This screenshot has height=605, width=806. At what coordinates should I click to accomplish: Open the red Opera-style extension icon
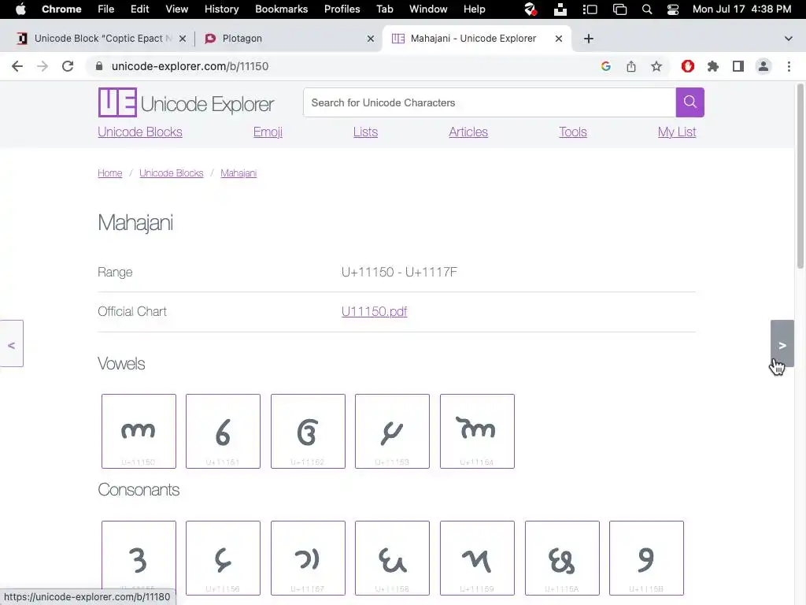[x=688, y=66]
